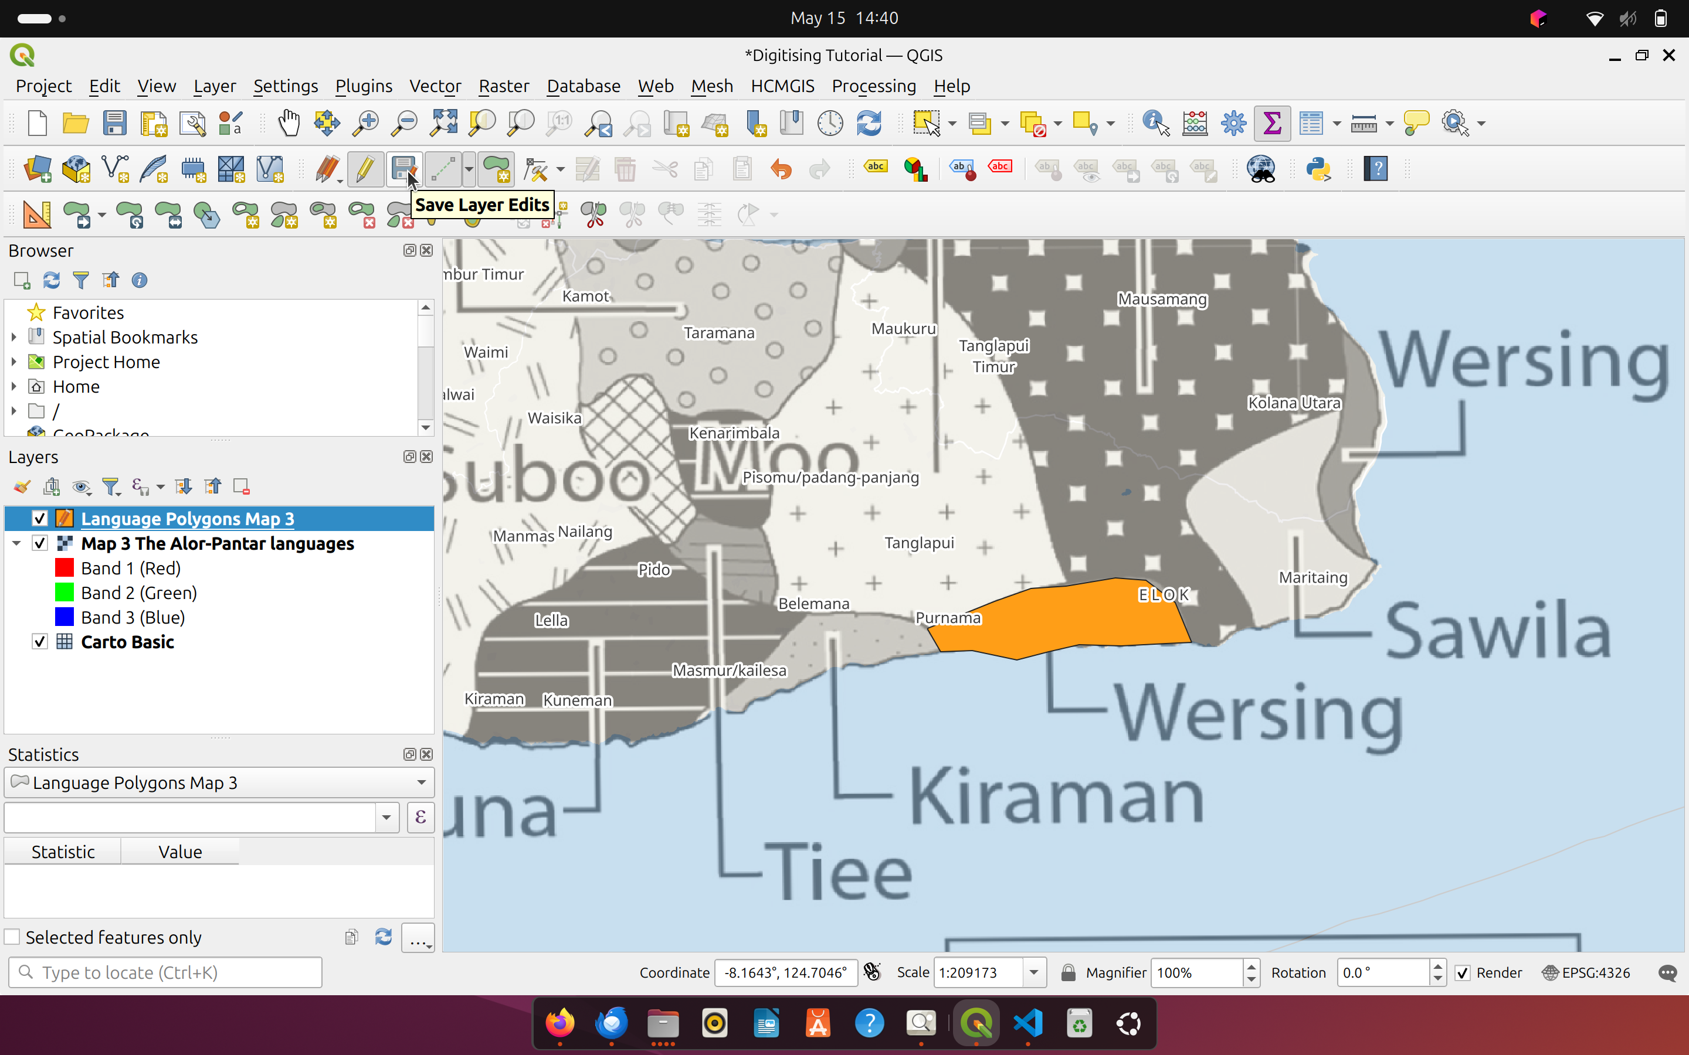Enable Selected features only checkbox

click(x=12, y=937)
